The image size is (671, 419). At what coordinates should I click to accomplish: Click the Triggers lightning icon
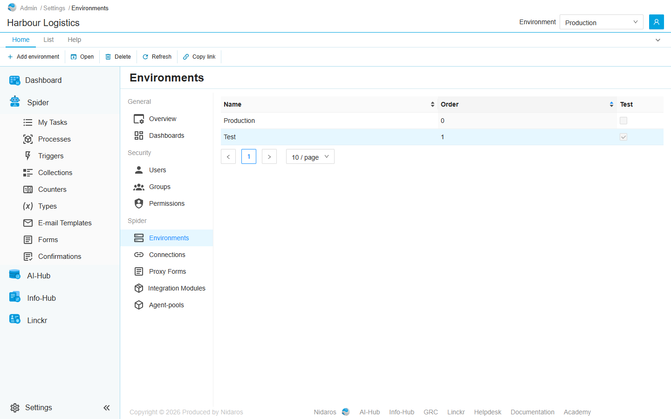(28, 156)
